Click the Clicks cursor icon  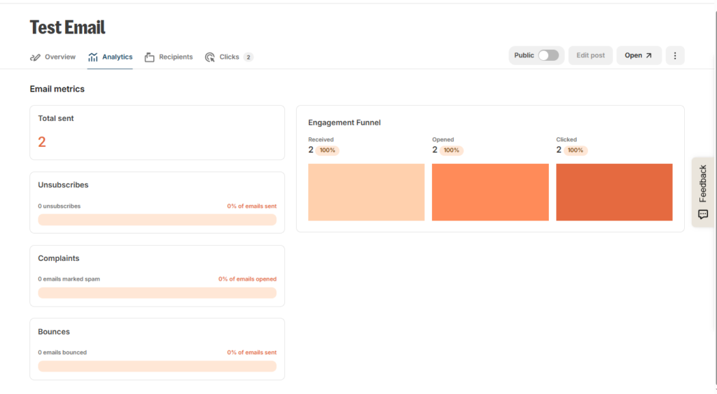210,57
